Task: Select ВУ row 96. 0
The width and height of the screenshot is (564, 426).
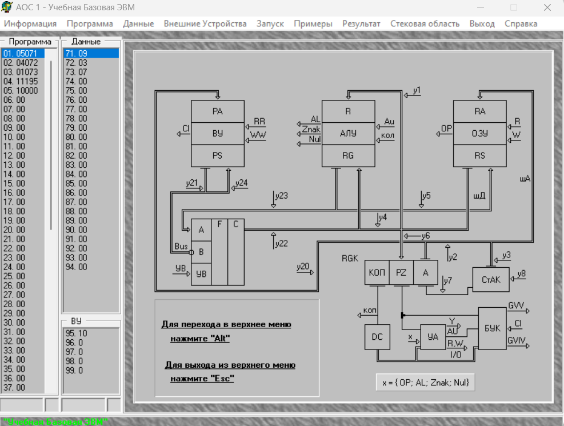Action: coord(91,343)
